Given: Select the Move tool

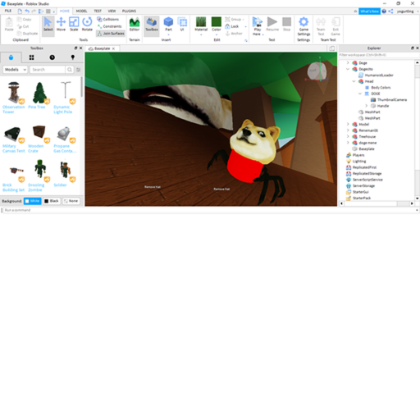Looking at the screenshot, I should pyautogui.click(x=61, y=24).
